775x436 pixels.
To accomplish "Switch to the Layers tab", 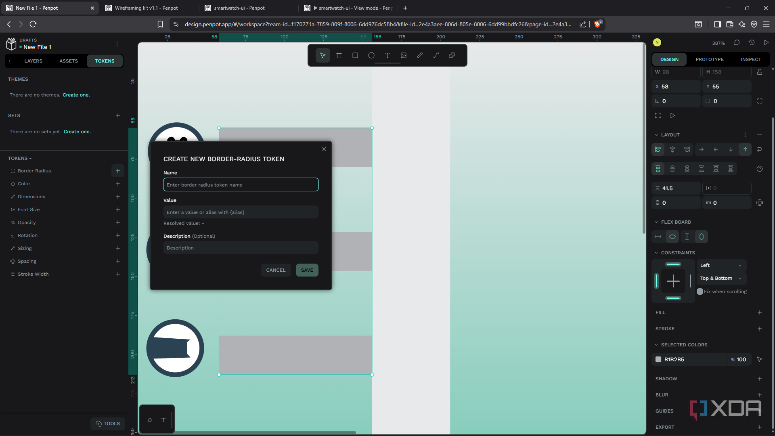I will pos(33,61).
